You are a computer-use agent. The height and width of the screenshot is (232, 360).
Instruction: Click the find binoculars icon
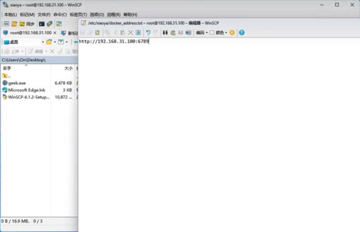click(x=165, y=33)
